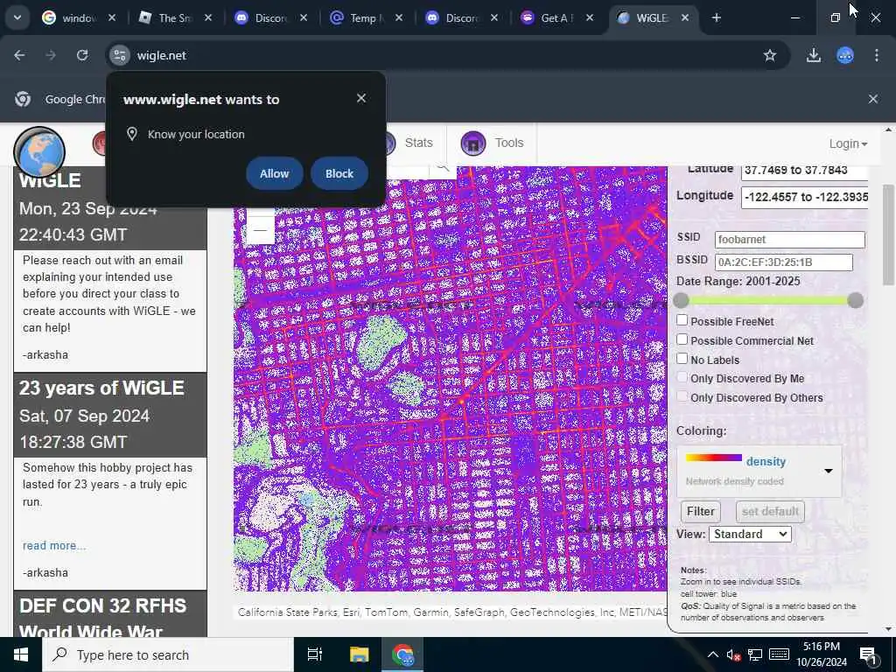Open a new browser tab
This screenshot has width=896, height=672.
716,17
